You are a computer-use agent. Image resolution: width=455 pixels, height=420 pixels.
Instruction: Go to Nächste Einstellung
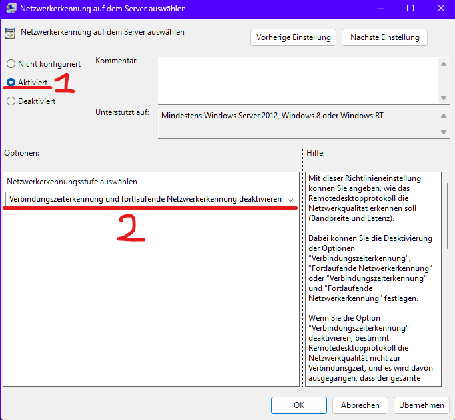pos(384,37)
